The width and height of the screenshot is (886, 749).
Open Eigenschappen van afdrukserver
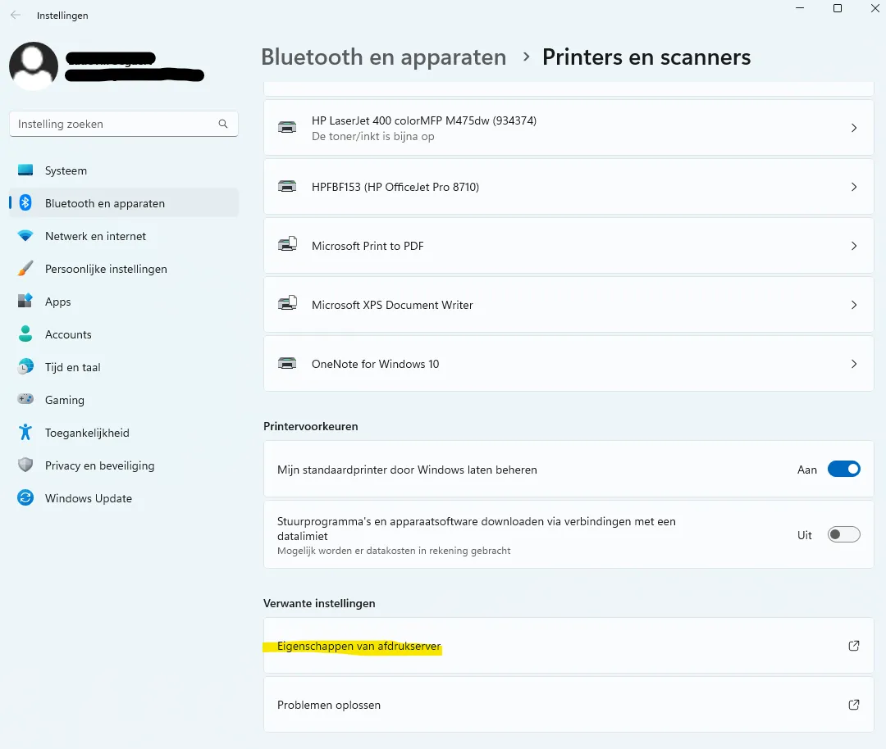click(x=569, y=646)
